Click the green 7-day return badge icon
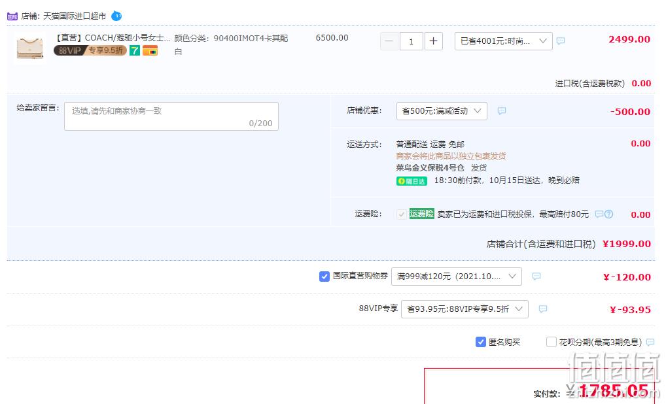 pos(135,50)
